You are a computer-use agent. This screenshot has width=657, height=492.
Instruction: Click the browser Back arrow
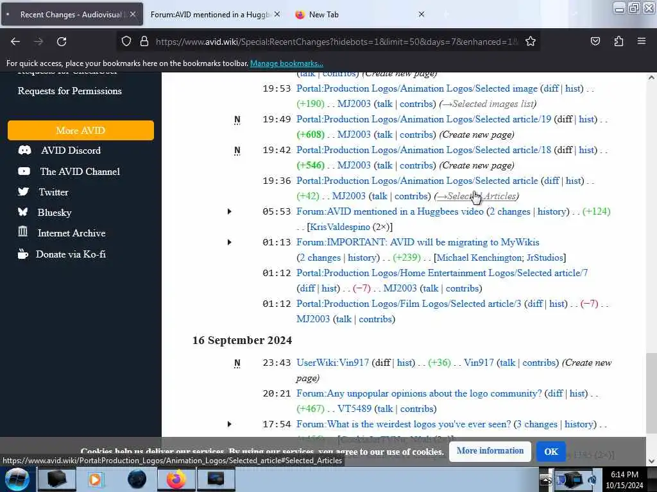click(15, 42)
